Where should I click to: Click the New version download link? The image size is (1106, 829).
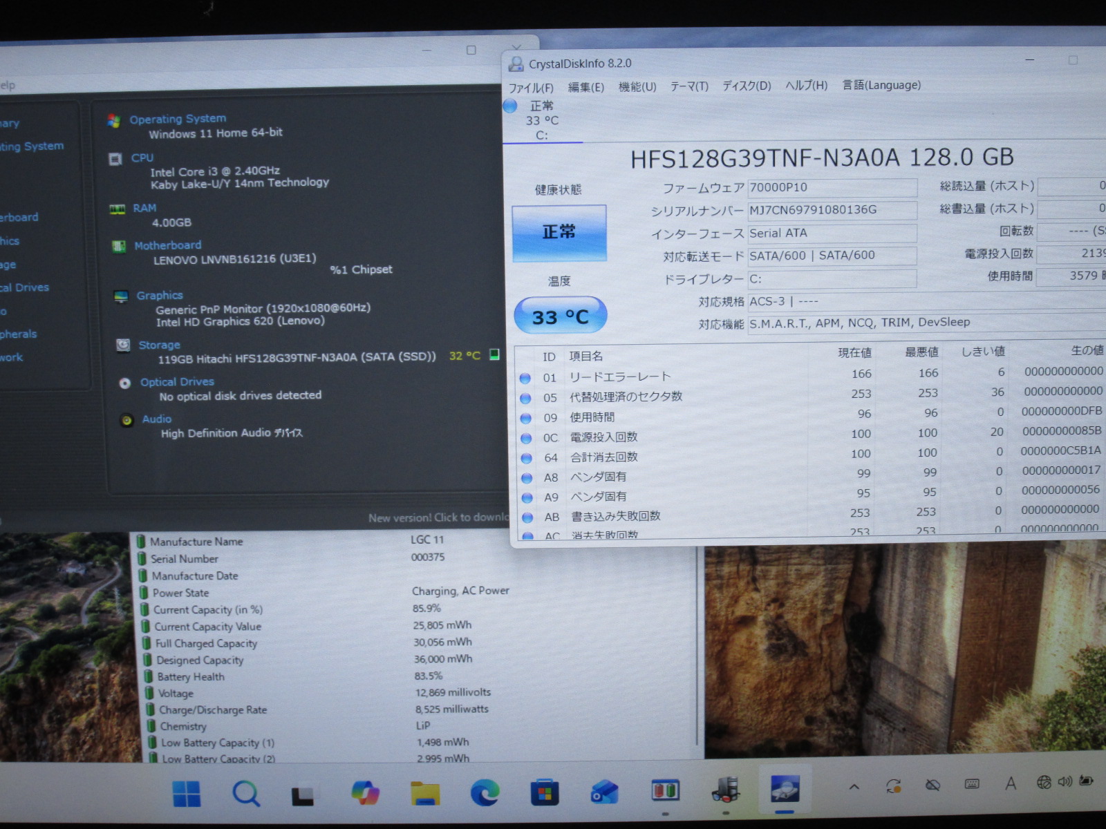(438, 517)
